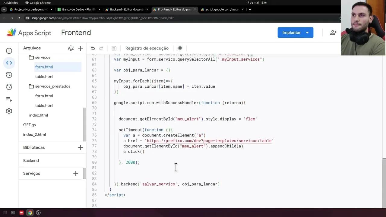
Task: Open the Implantar dropdown arrow
Action: click(x=307, y=33)
